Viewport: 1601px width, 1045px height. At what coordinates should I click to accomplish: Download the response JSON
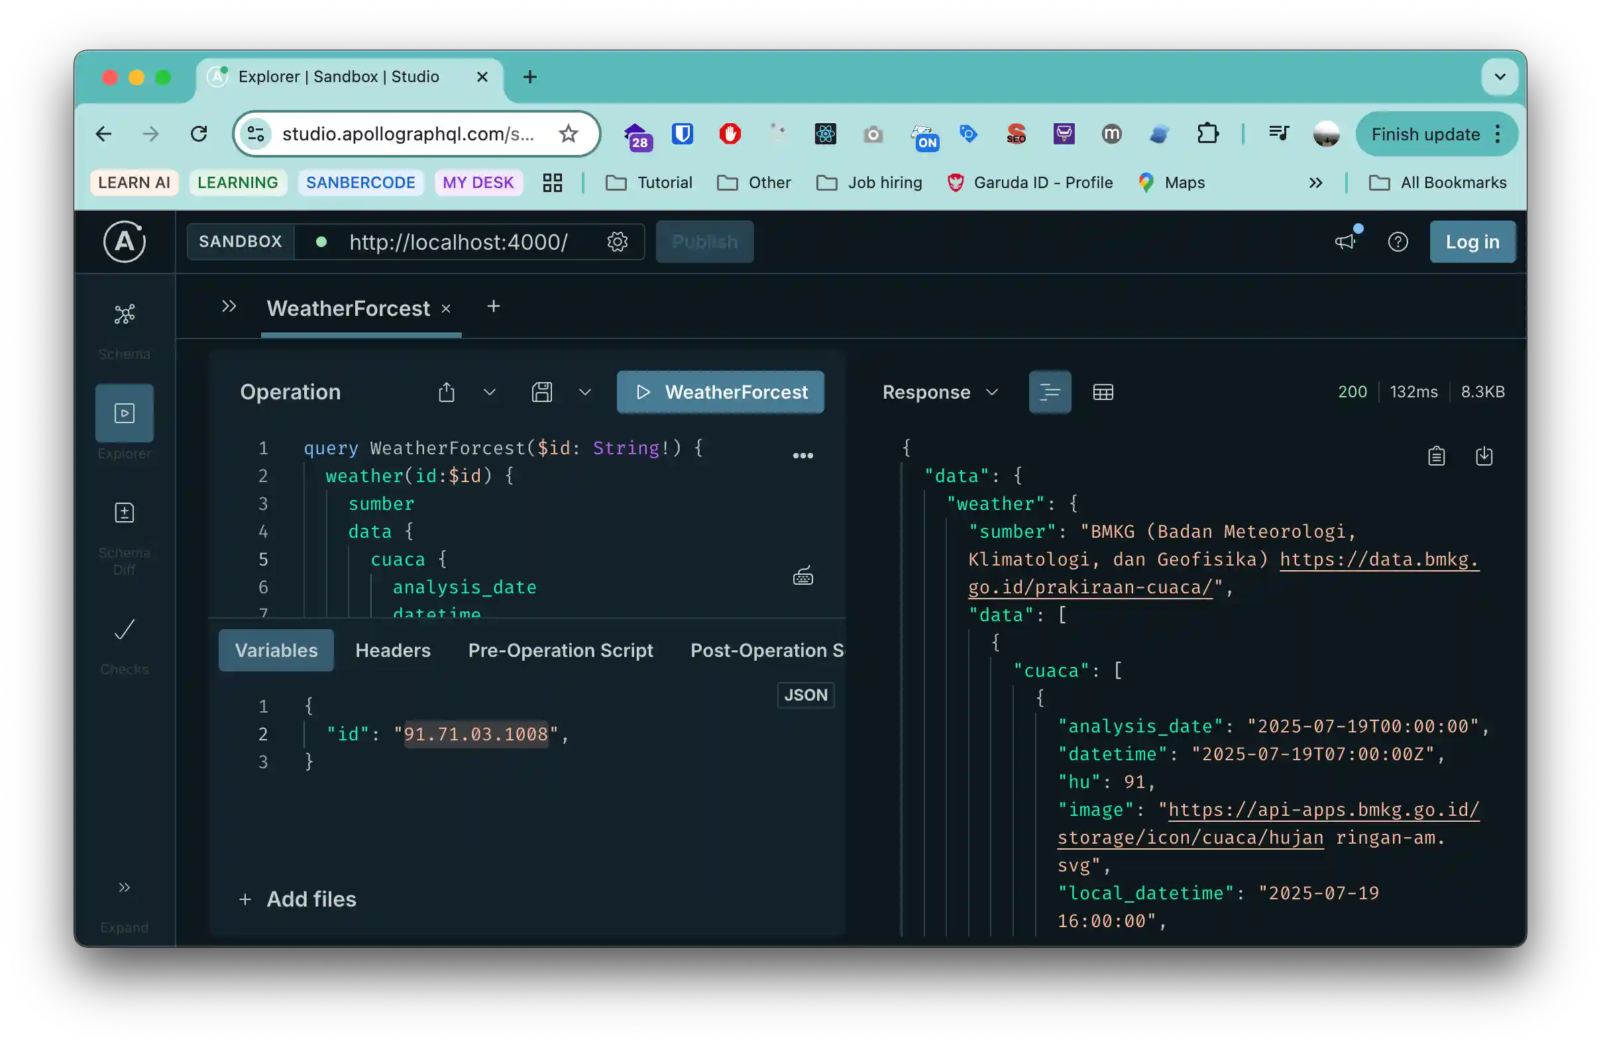1484,455
